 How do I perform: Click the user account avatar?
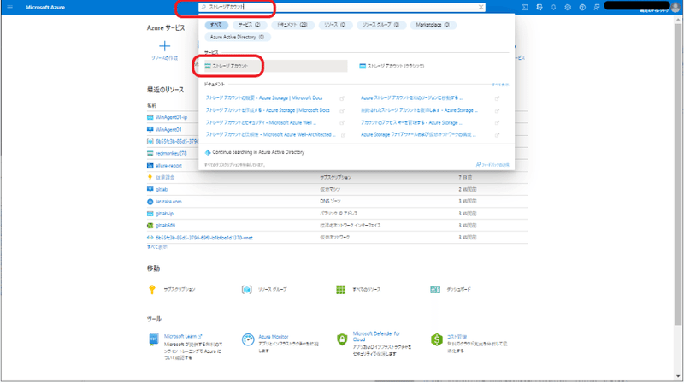[x=675, y=8]
